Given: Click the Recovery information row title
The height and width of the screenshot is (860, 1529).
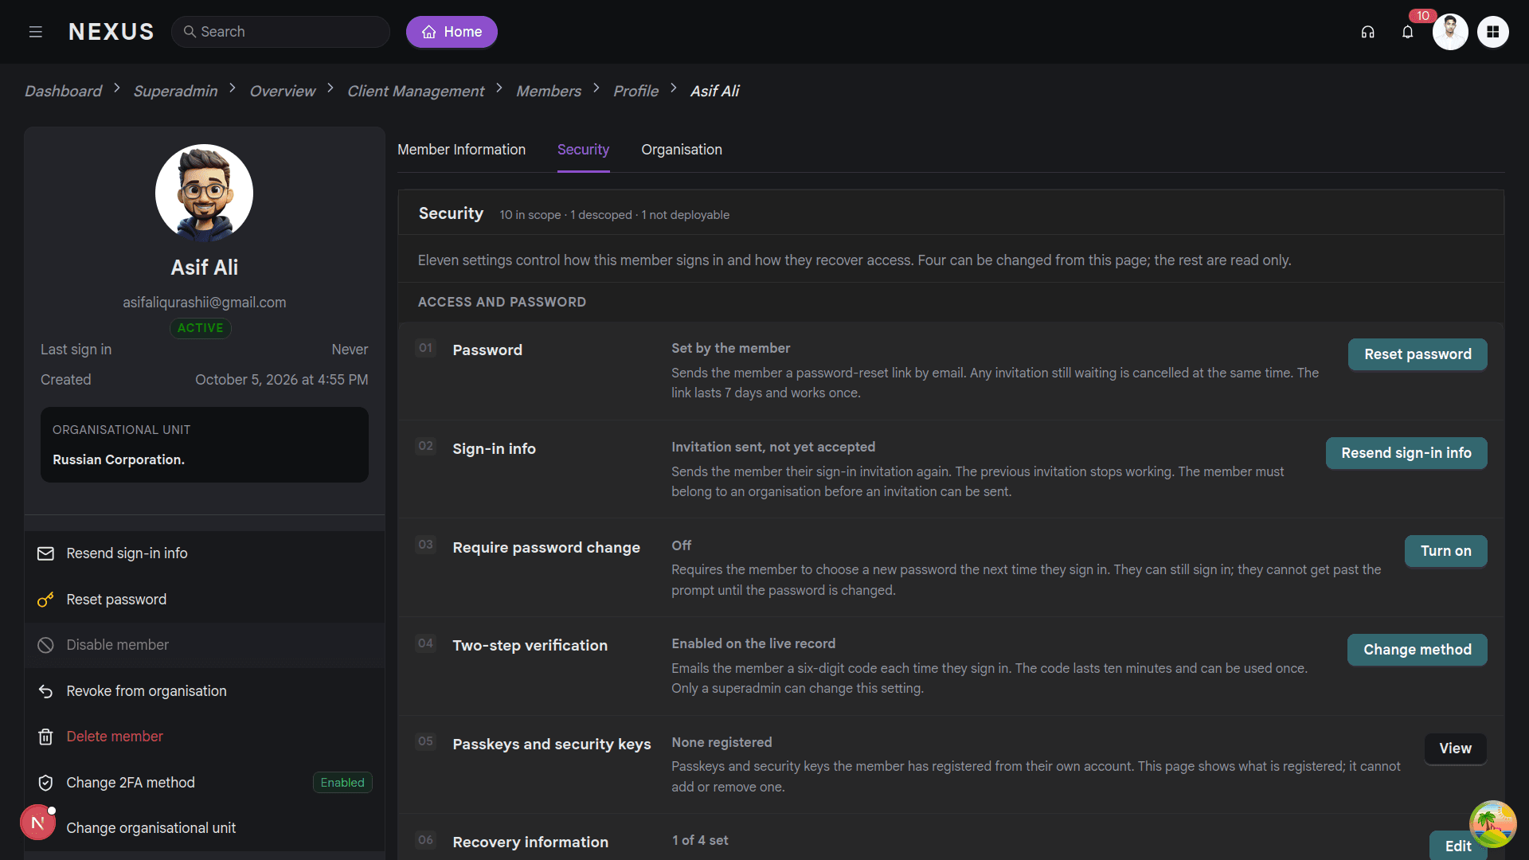Looking at the screenshot, I should (x=530, y=842).
